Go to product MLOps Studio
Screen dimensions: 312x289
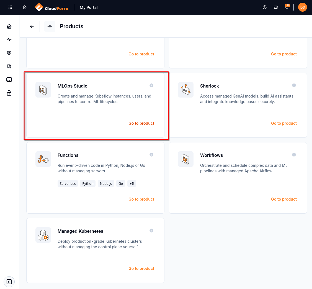[x=141, y=123]
